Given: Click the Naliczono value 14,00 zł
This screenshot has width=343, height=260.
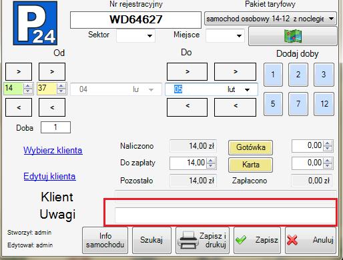Looking at the screenshot, I should pos(193,146).
